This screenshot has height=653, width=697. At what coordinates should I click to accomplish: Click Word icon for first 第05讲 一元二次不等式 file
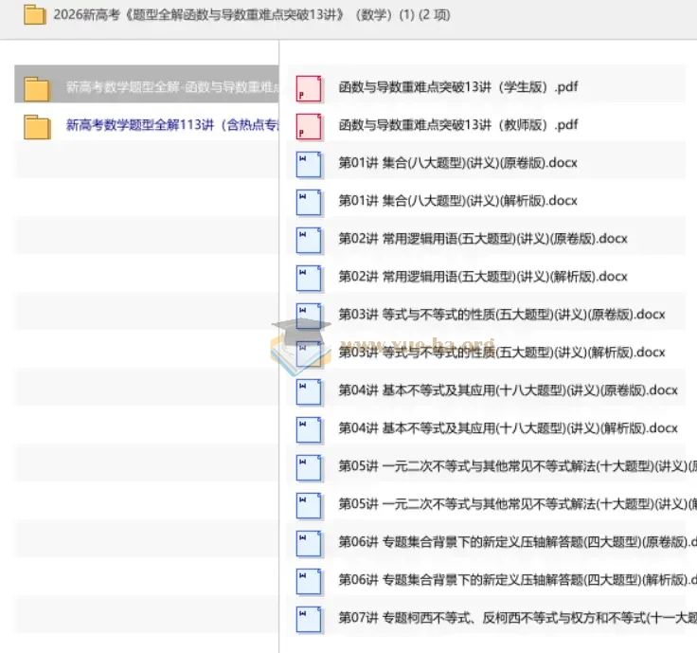tap(309, 468)
